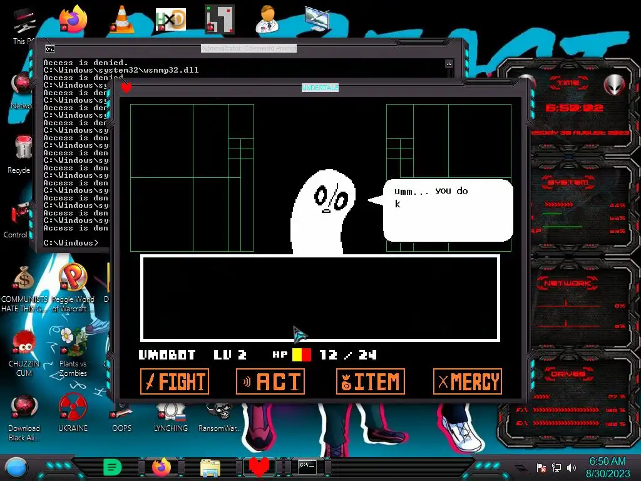This screenshot has width=641, height=481.
Task: Switch to Undertale heart icon on taskbar
Action: (x=259, y=467)
